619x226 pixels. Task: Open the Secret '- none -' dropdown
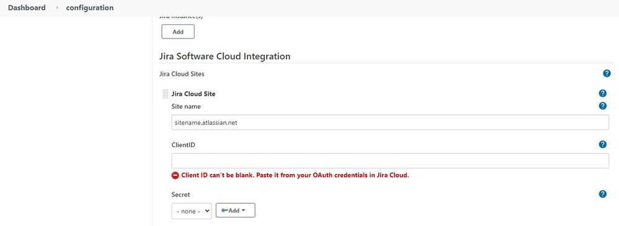coord(192,211)
